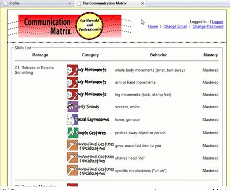
Task: Select the purple Early Sounds icon
Action: (x=73, y=107)
